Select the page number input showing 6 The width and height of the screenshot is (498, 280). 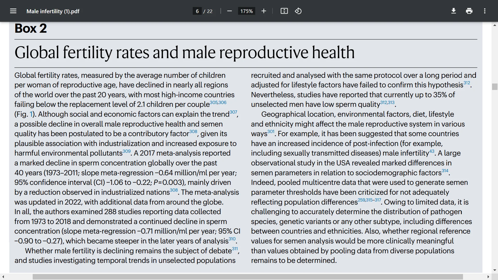[197, 11]
